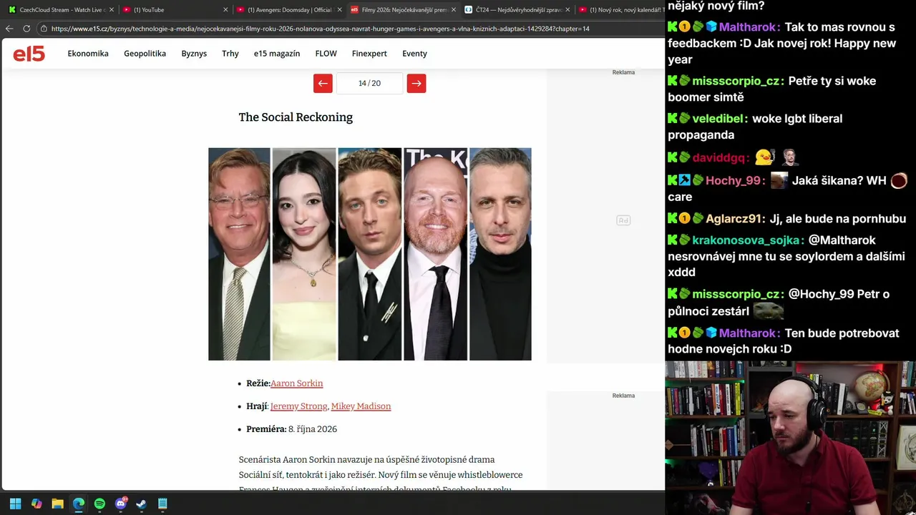Open Notepad from the taskbar
This screenshot has height=515, width=916.
162,504
